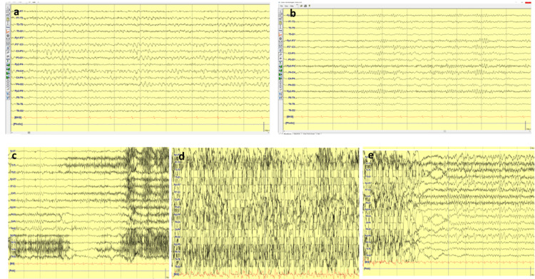535x279 pixels.
Task: Select the P4-O2 channel label in panel a
Action: click(20, 84)
